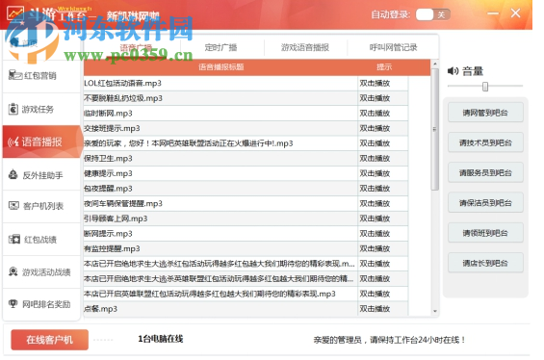The image size is (544, 360).
Task: Open the 呼叫网管记录 tab
Action: point(393,47)
